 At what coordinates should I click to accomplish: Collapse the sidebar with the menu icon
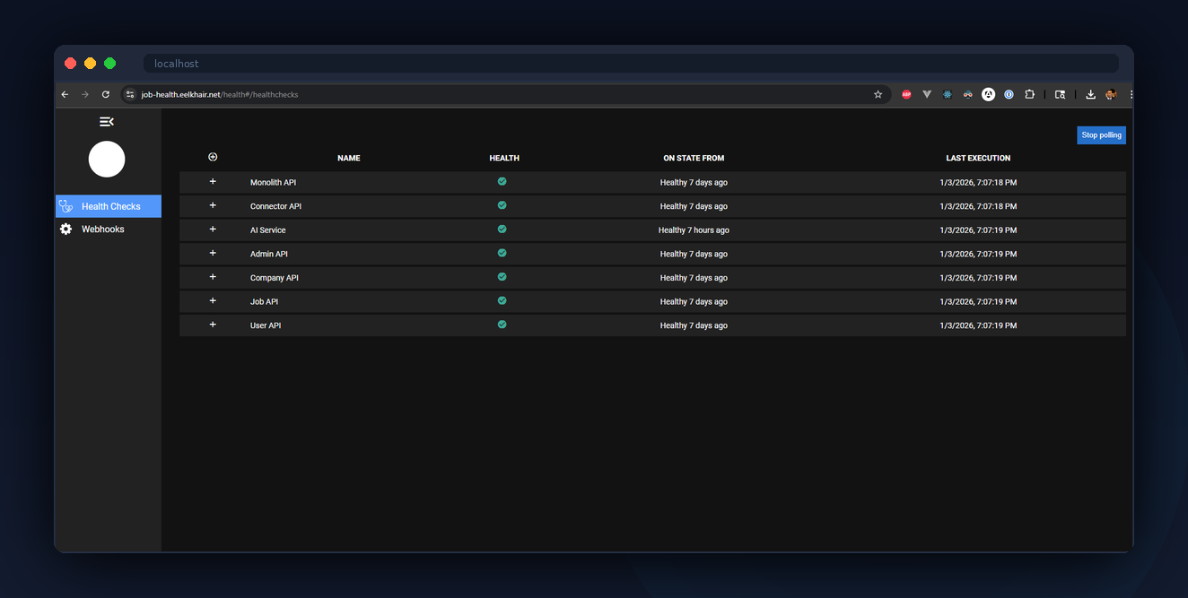[107, 121]
